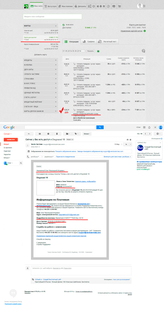Open the Більше actions dropdown
Image resolution: width=164 pixels, height=311 pixels.
tap(87, 134)
